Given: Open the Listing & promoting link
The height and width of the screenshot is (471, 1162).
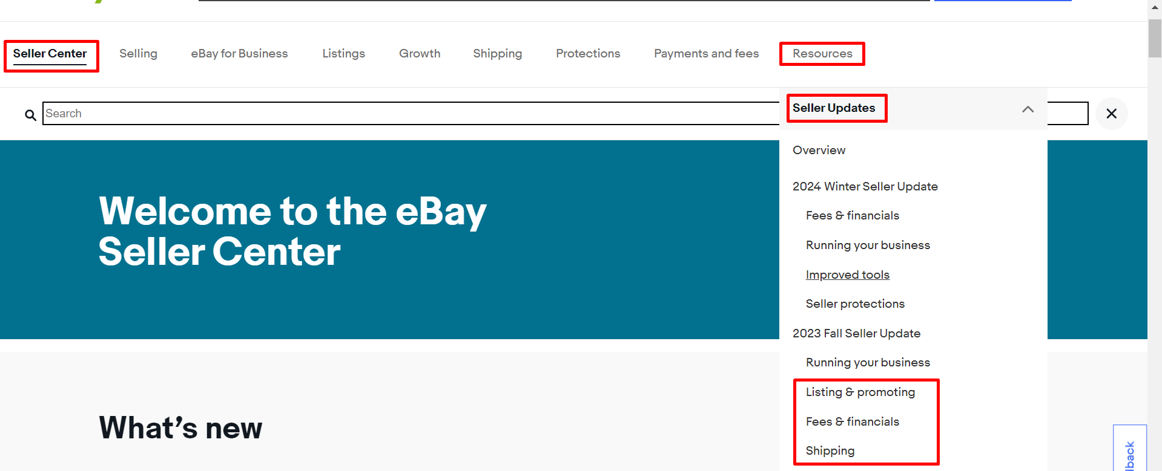Looking at the screenshot, I should click(860, 392).
